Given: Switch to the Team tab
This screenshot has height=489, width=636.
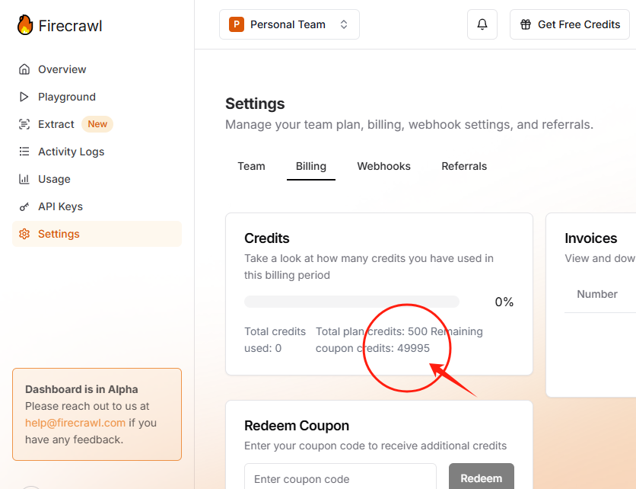Looking at the screenshot, I should pos(252,166).
